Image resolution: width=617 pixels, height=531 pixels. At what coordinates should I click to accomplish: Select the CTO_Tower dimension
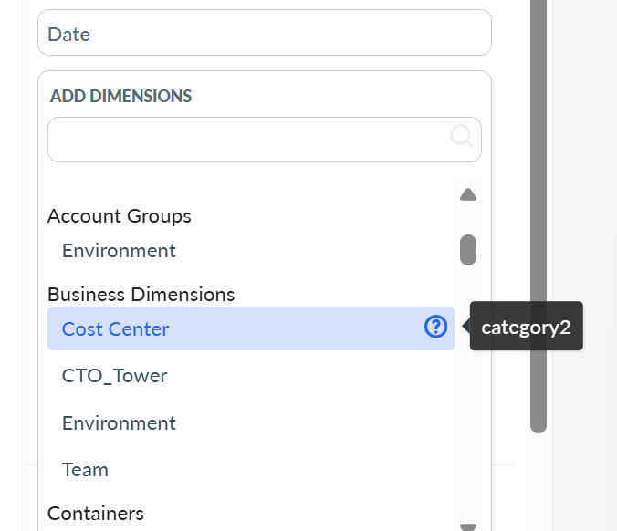click(x=115, y=376)
